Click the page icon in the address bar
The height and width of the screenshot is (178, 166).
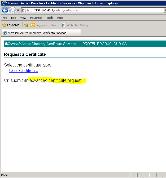point(24,10)
